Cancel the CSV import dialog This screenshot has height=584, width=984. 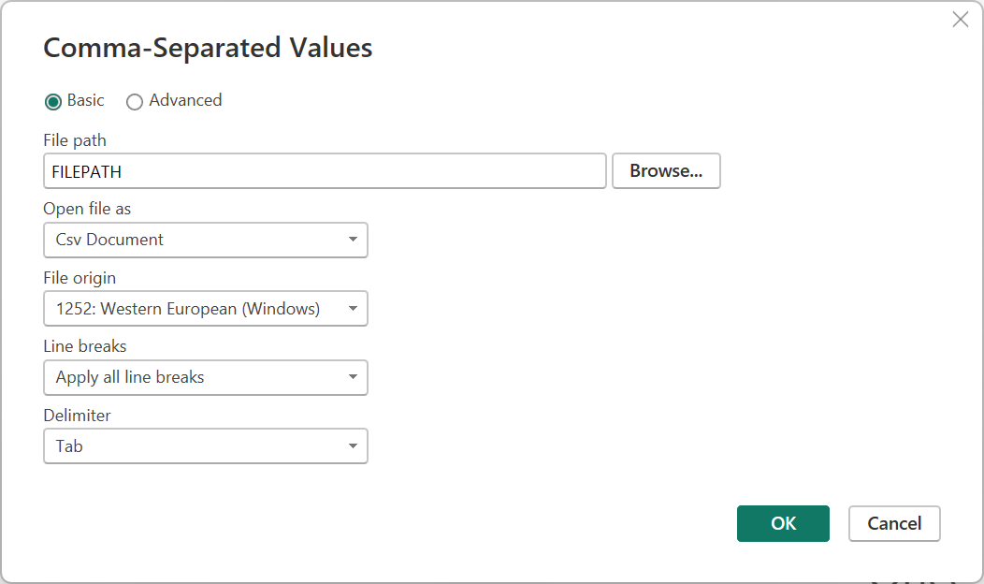point(894,523)
